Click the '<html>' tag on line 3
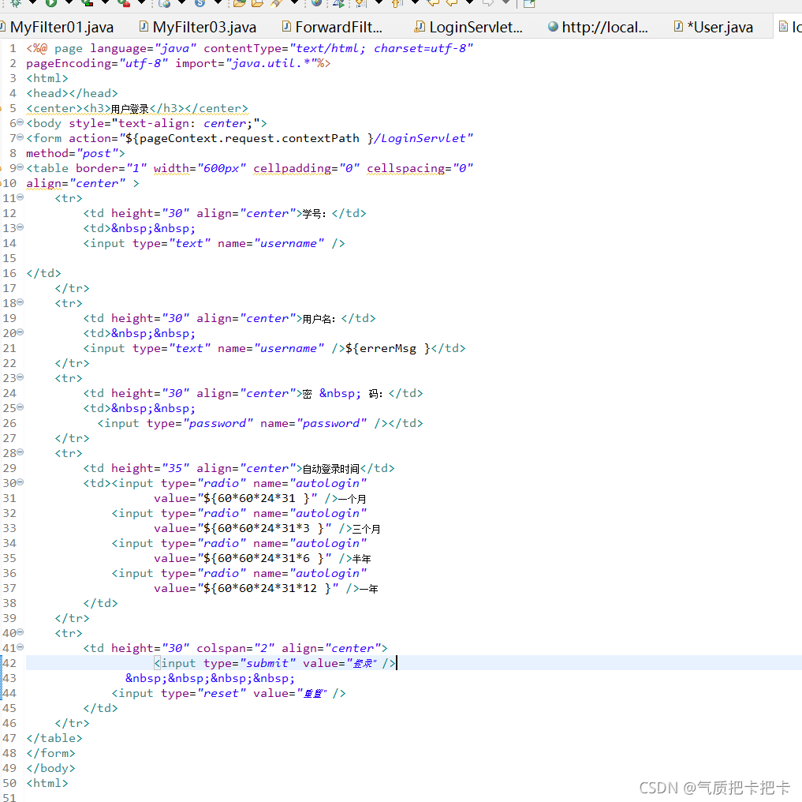Viewport: 802px width, 802px height. (x=47, y=78)
